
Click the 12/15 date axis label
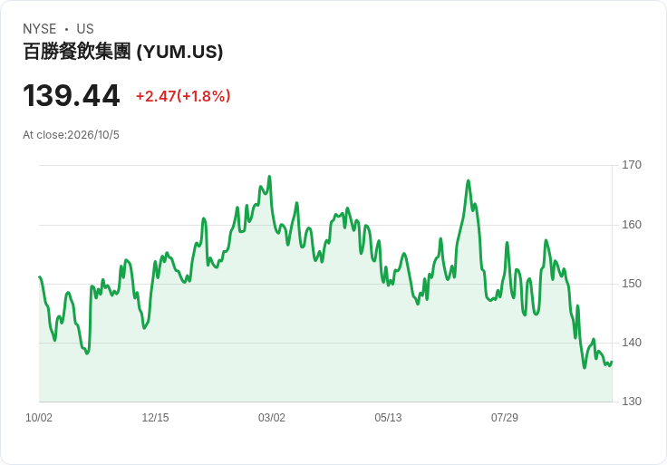155,417
